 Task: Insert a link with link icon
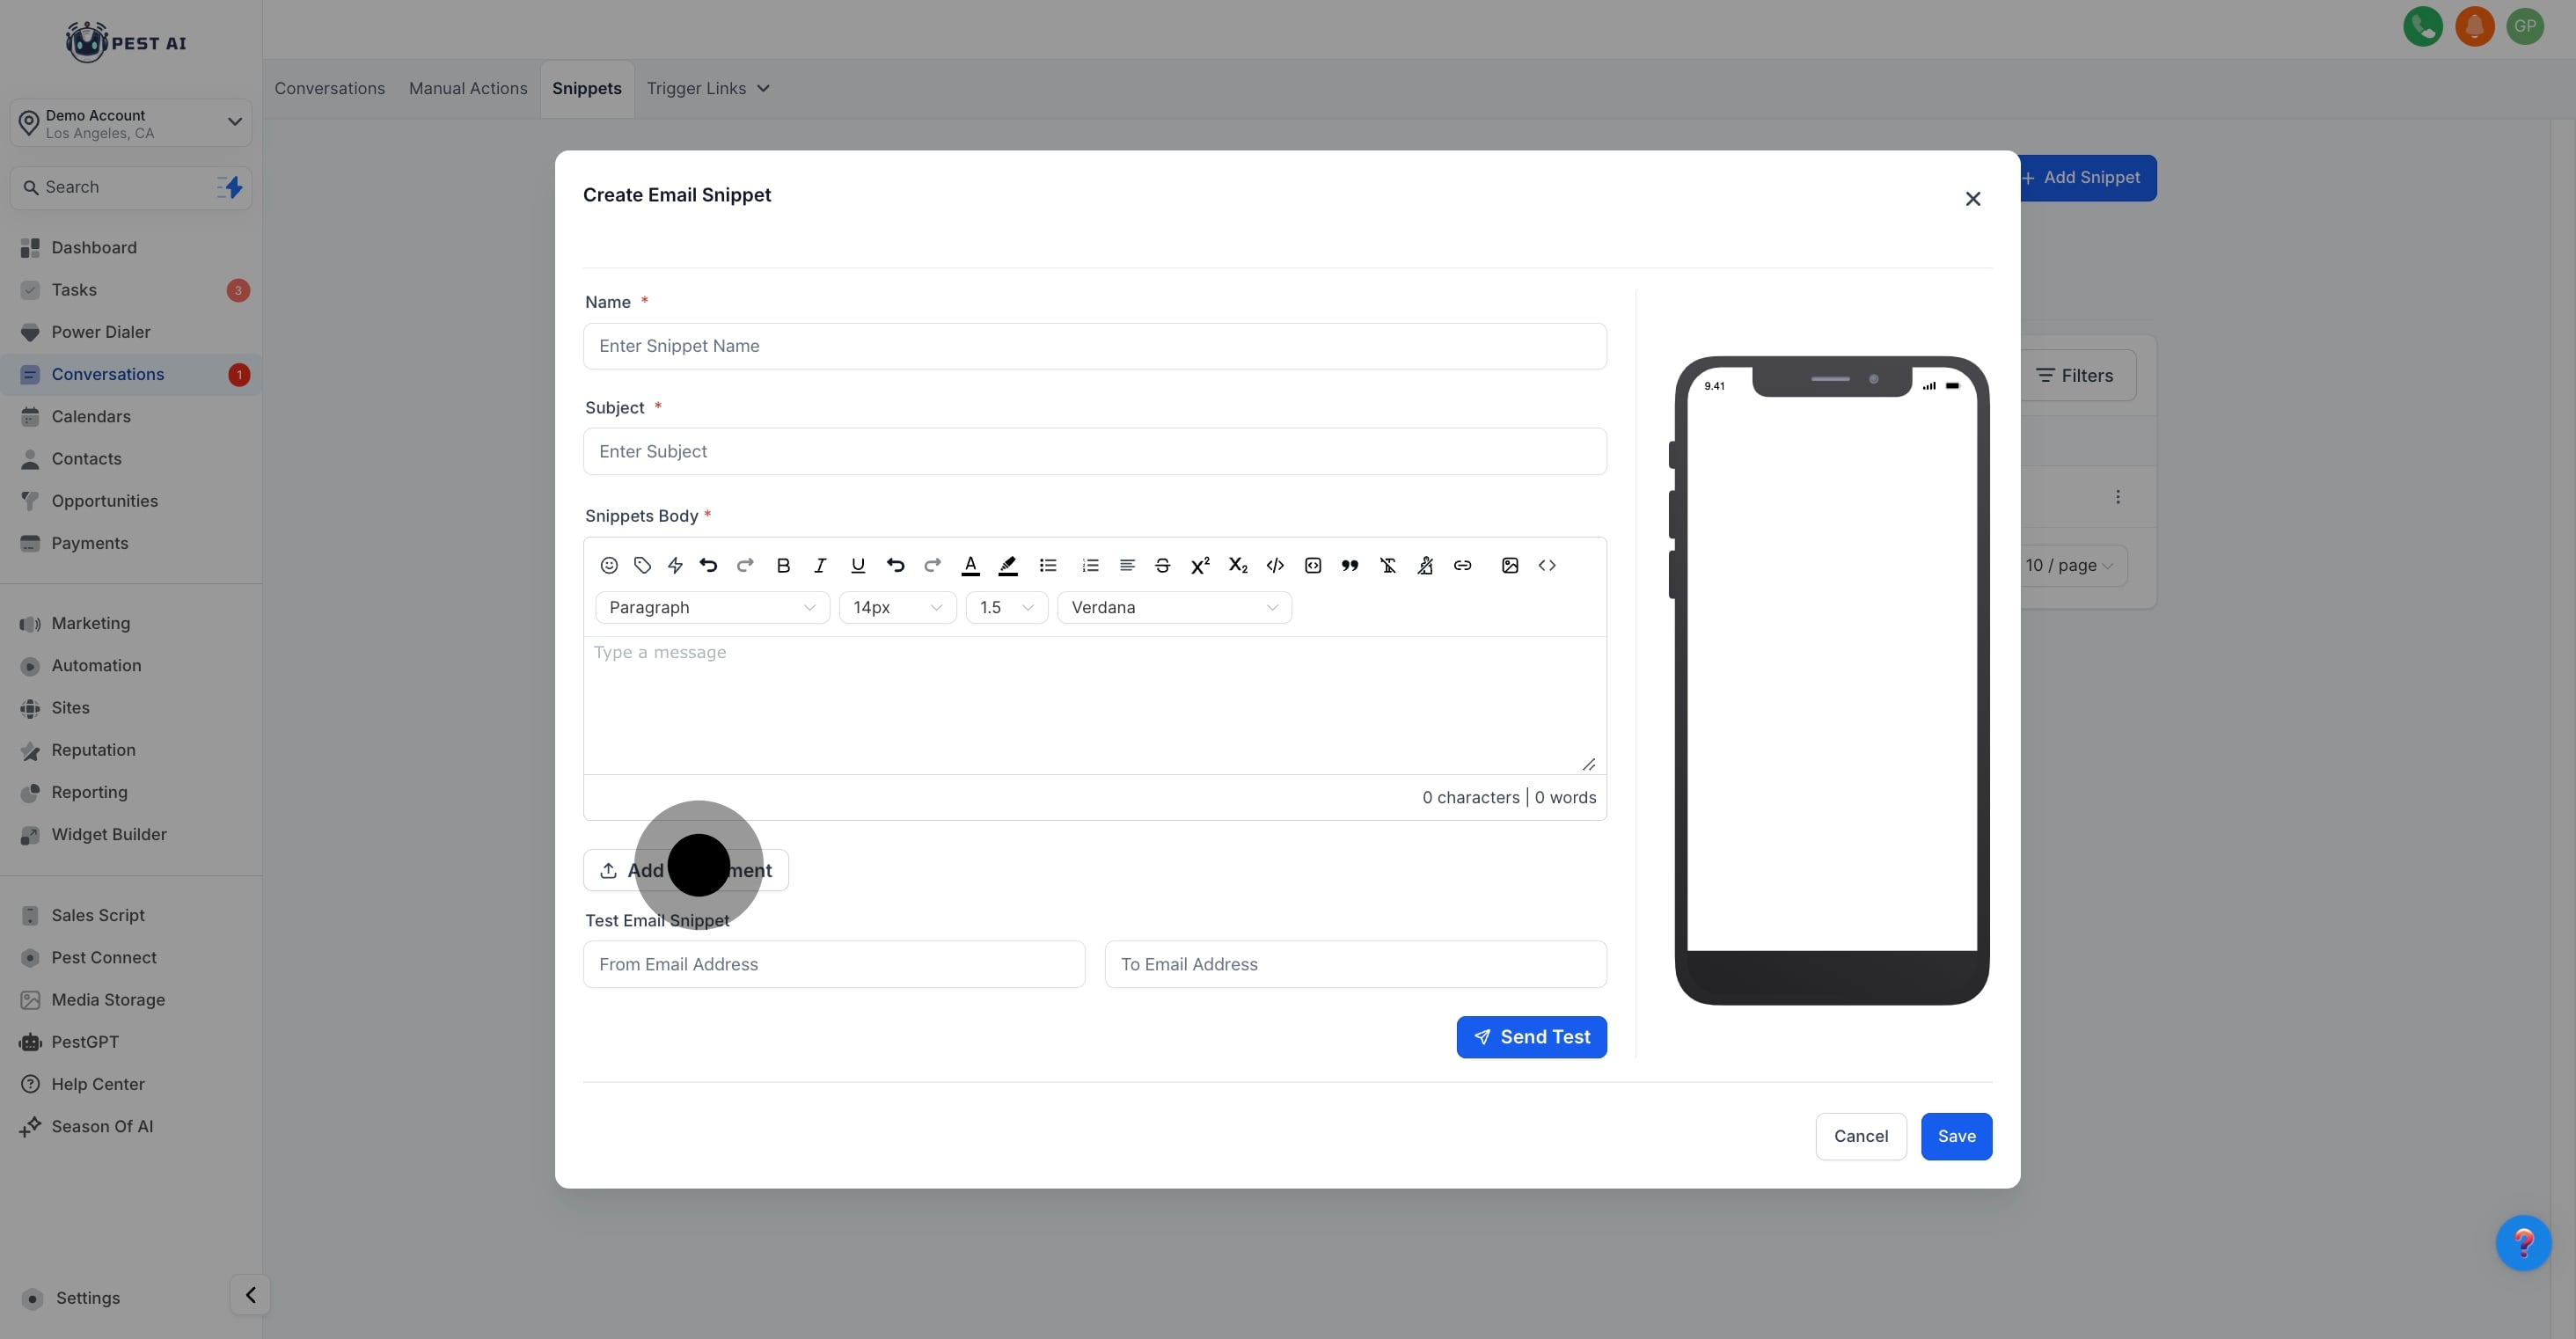pos(1462,565)
